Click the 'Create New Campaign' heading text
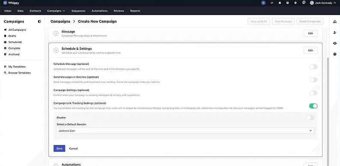The image size is (340, 166). 97,21
